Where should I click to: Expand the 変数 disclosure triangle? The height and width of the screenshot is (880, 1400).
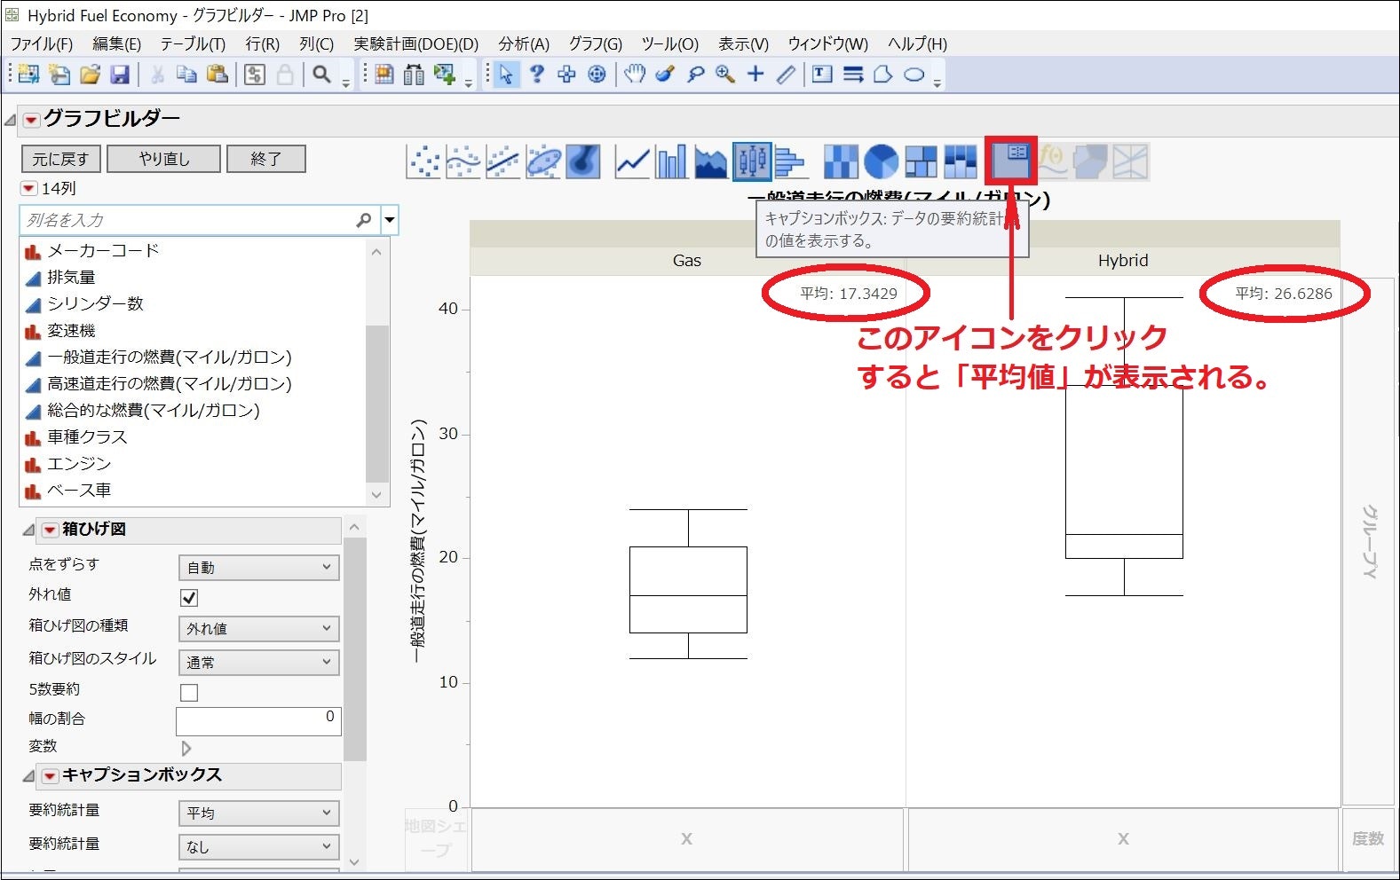186,748
